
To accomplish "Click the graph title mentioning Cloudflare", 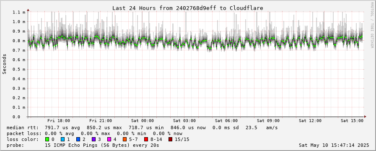I will click(x=188, y=8).
